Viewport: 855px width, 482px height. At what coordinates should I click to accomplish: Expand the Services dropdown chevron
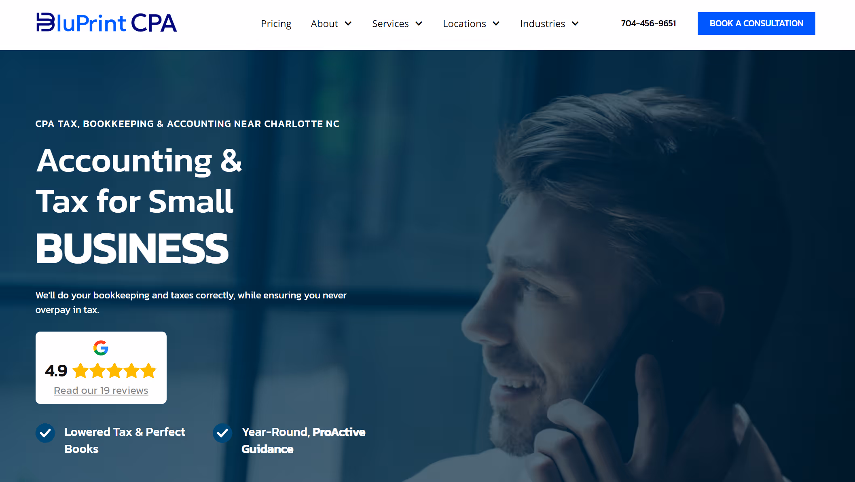tap(419, 24)
